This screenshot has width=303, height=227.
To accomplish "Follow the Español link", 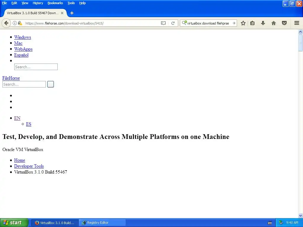I will coord(21,55).
